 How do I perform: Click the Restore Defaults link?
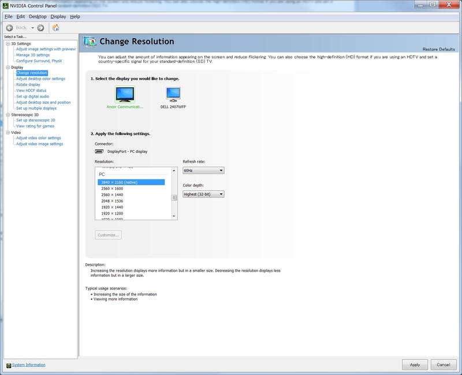439,50
